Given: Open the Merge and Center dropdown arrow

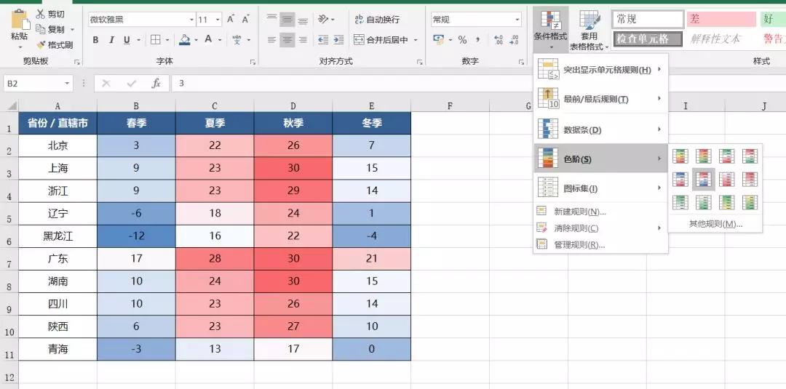Looking at the screenshot, I should (x=416, y=40).
